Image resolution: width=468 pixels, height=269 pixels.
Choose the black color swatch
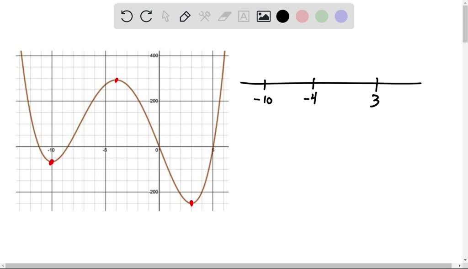[x=282, y=16]
